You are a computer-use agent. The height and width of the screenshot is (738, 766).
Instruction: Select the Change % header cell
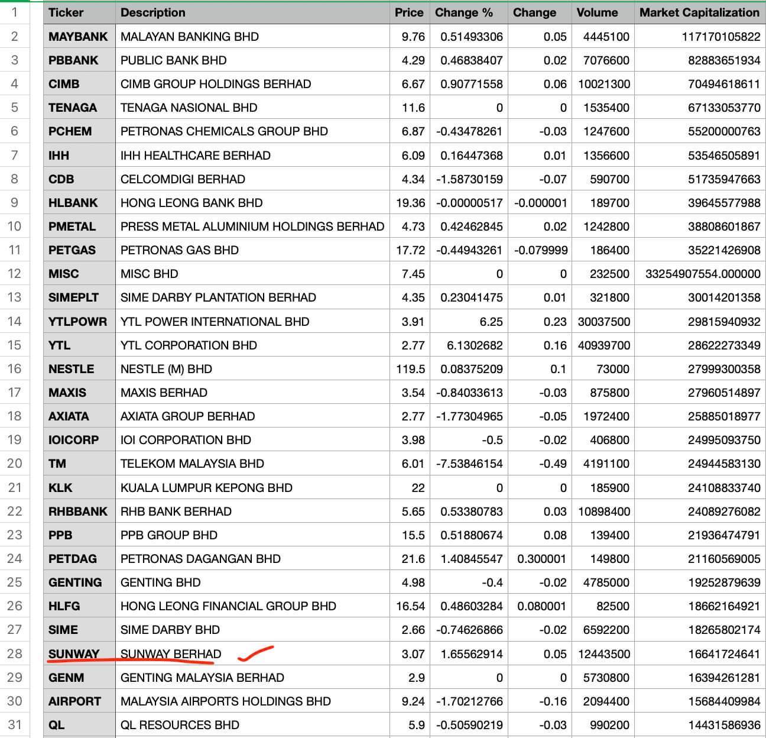[469, 12]
